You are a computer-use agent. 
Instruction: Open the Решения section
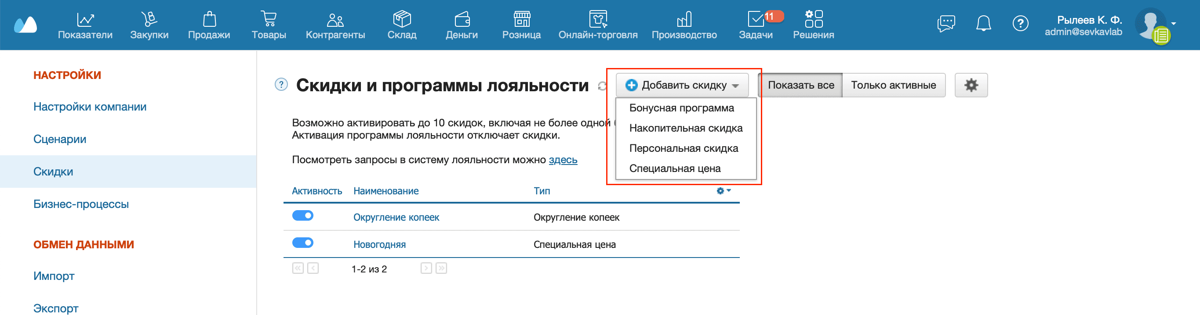point(813,25)
